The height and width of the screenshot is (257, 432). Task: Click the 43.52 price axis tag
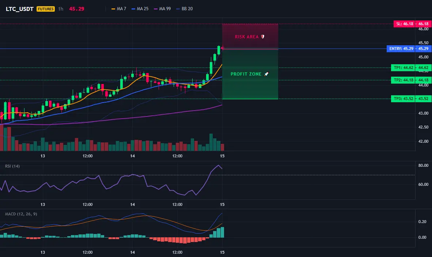(x=424, y=99)
